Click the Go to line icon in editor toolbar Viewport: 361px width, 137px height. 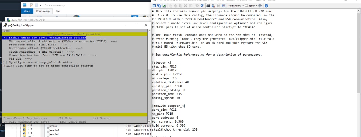click(223, 6)
